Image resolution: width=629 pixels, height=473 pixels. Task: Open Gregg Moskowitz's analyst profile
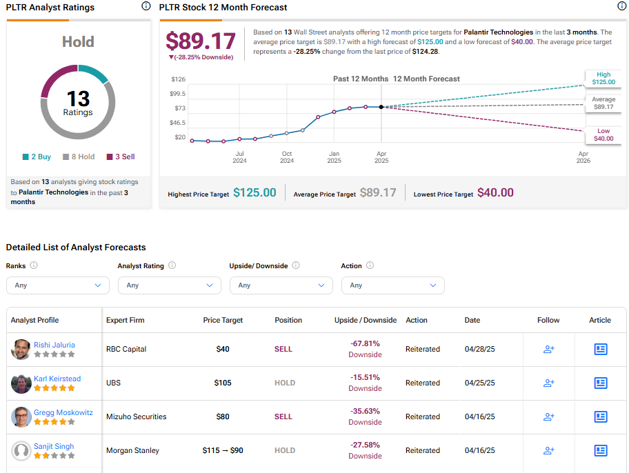(63, 412)
